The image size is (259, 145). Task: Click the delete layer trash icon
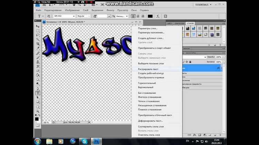pyautogui.click(x=220, y=135)
